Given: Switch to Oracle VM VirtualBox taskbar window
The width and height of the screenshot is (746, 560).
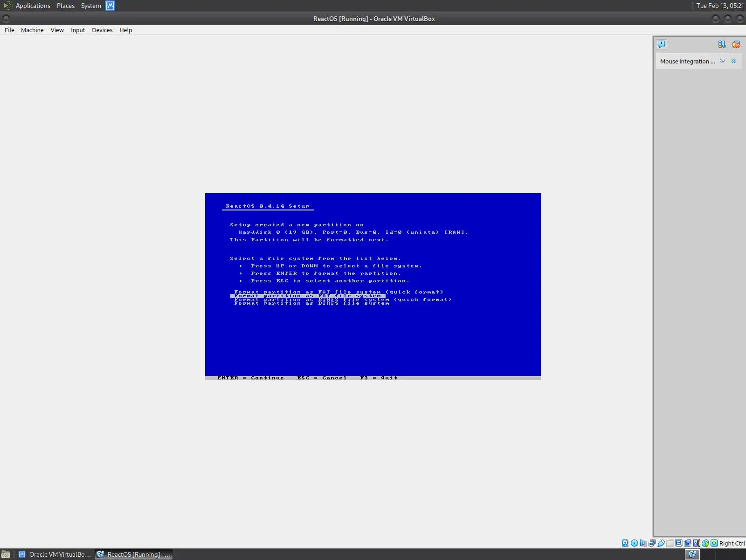Looking at the screenshot, I should pyautogui.click(x=55, y=554).
